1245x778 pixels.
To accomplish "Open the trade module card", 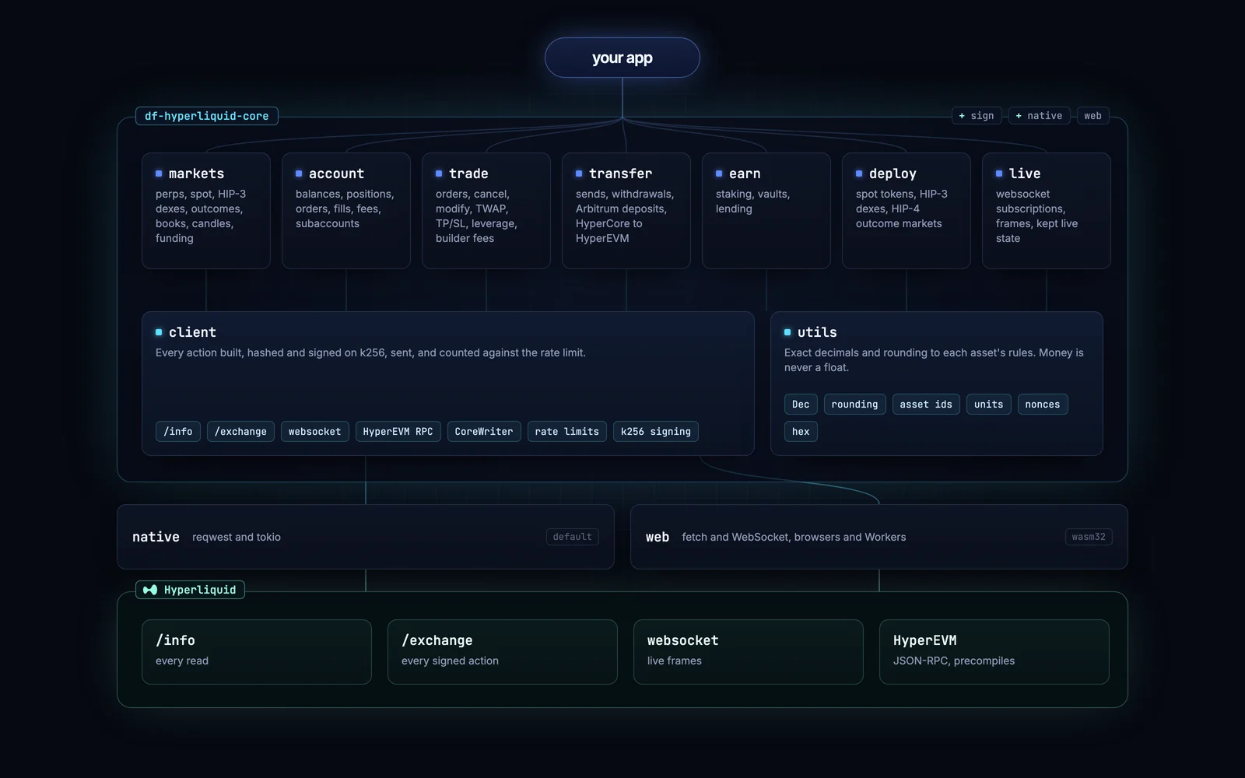I will tap(486, 211).
